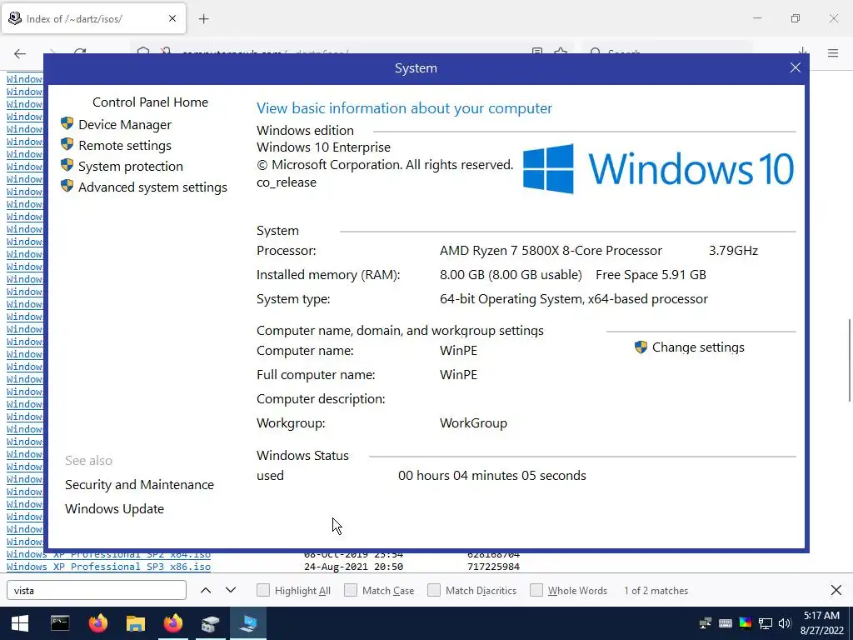Open Windows_XP_Professional_SP3_x86.iso link
Viewport: 853px width, 640px height.
[x=108, y=567]
